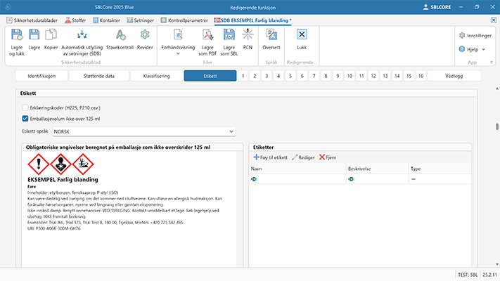Click the Navn filter field in Etiketter
The width and height of the screenshot is (500, 281).
pyautogui.click(x=295, y=179)
